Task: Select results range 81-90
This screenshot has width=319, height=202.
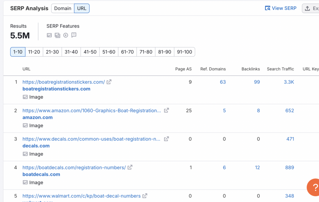Action: point(164,52)
